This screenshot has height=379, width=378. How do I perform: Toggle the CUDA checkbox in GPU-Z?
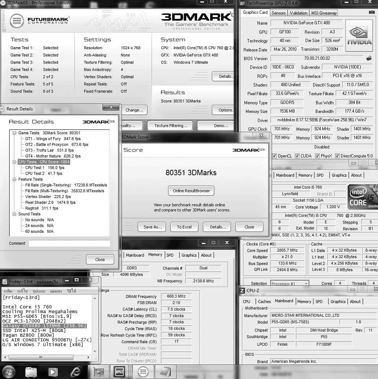click(x=297, y=156)
